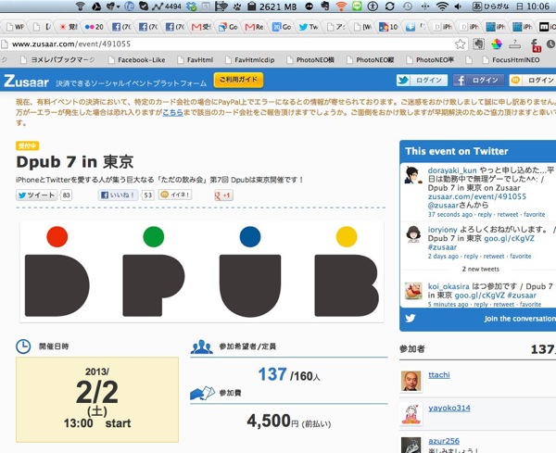The width and height of the screenshot is (556, 453).
Task: Click the 137 participant count number
Action: point(272,374)
